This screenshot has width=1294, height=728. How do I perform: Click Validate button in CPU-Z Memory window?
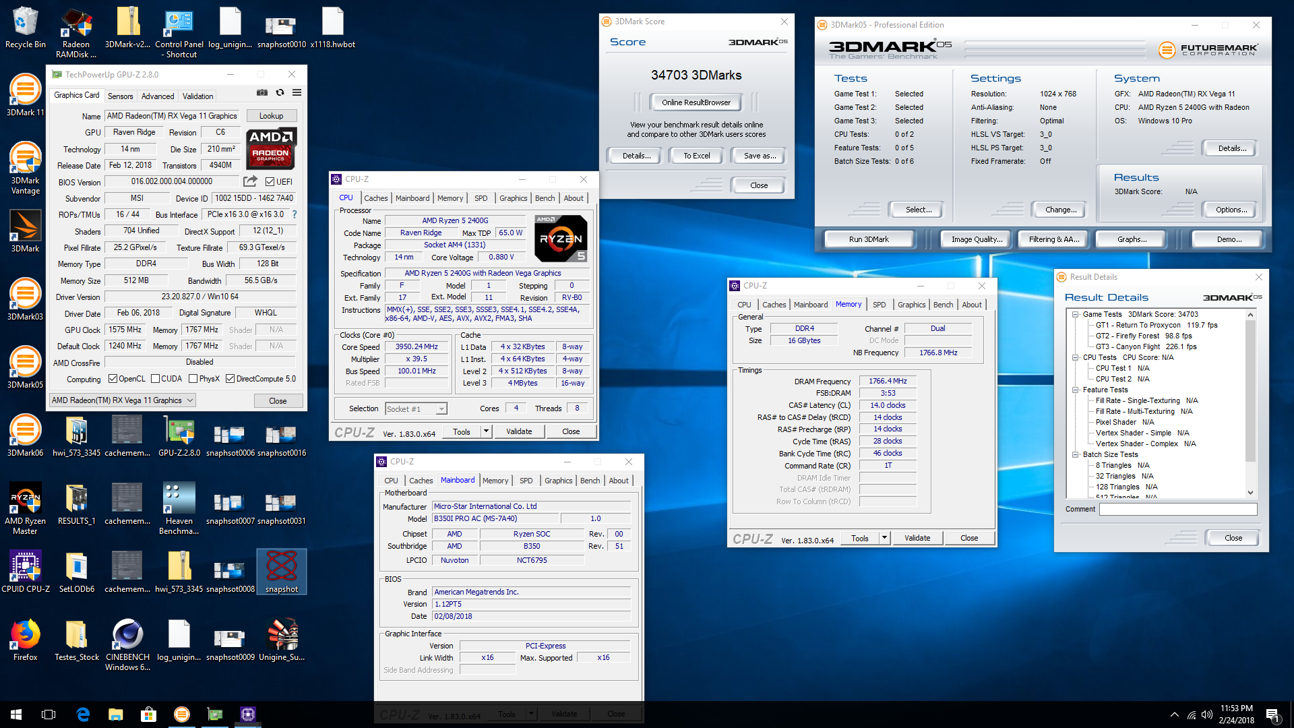(917, 538)
